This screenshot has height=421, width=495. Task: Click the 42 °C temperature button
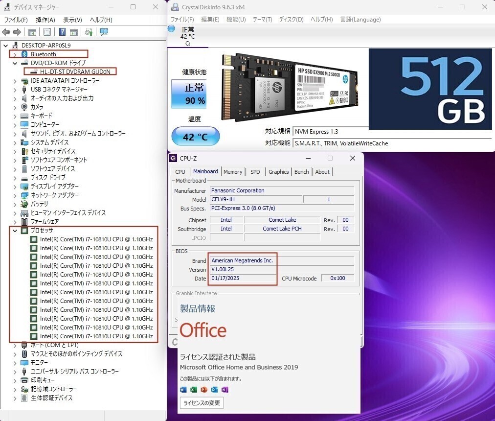(x=196, y=136)
